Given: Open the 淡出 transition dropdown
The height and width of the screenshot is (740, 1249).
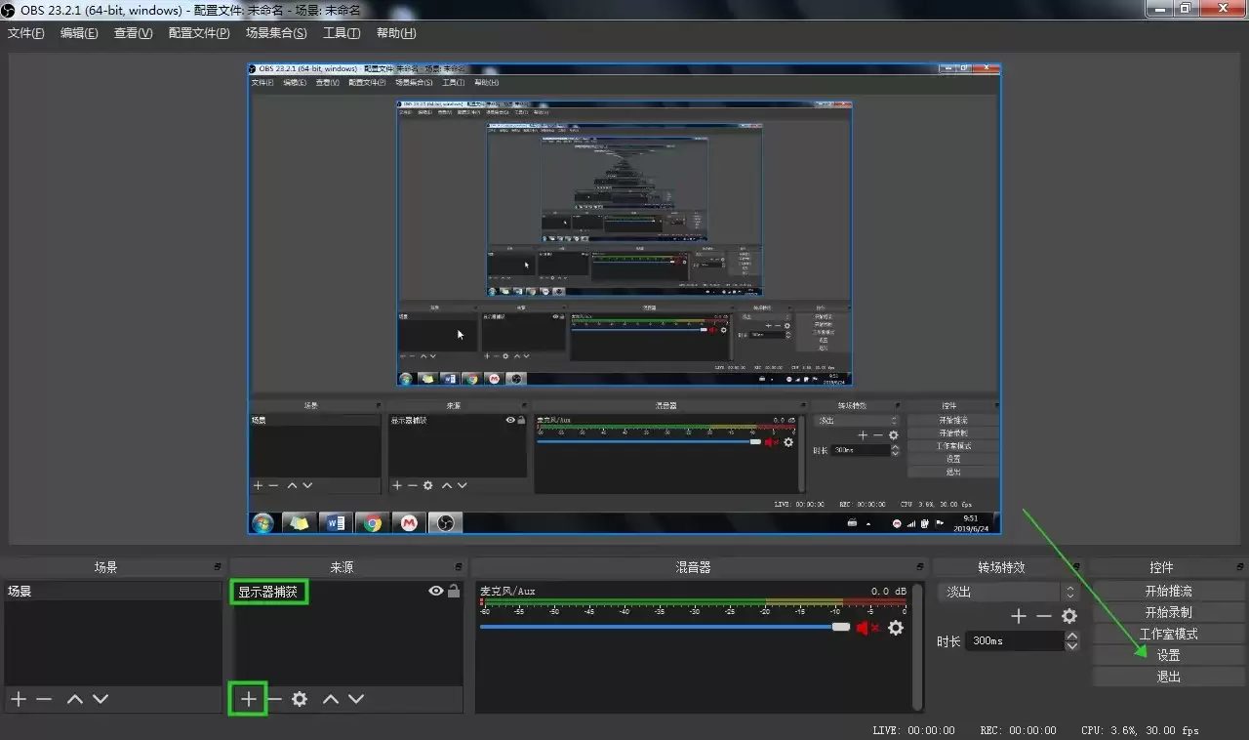Looking at the screenshot, I should 1008,592.
